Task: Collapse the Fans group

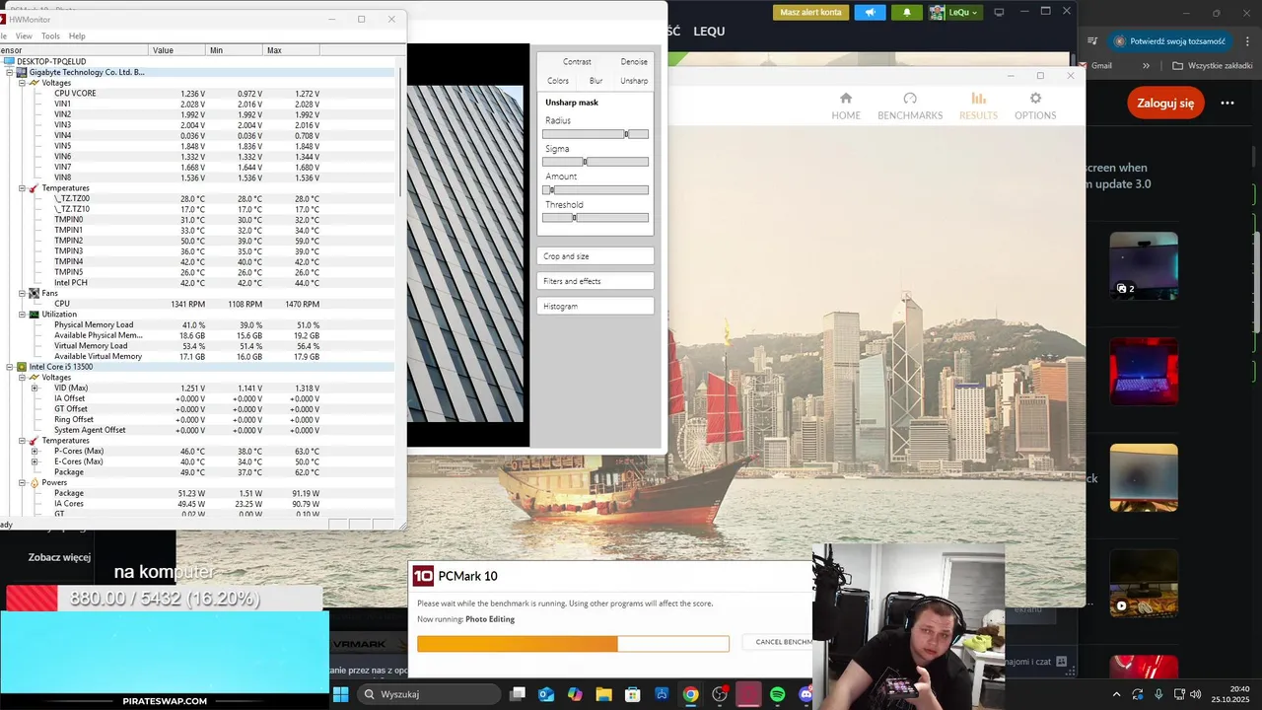Action: 22,293
